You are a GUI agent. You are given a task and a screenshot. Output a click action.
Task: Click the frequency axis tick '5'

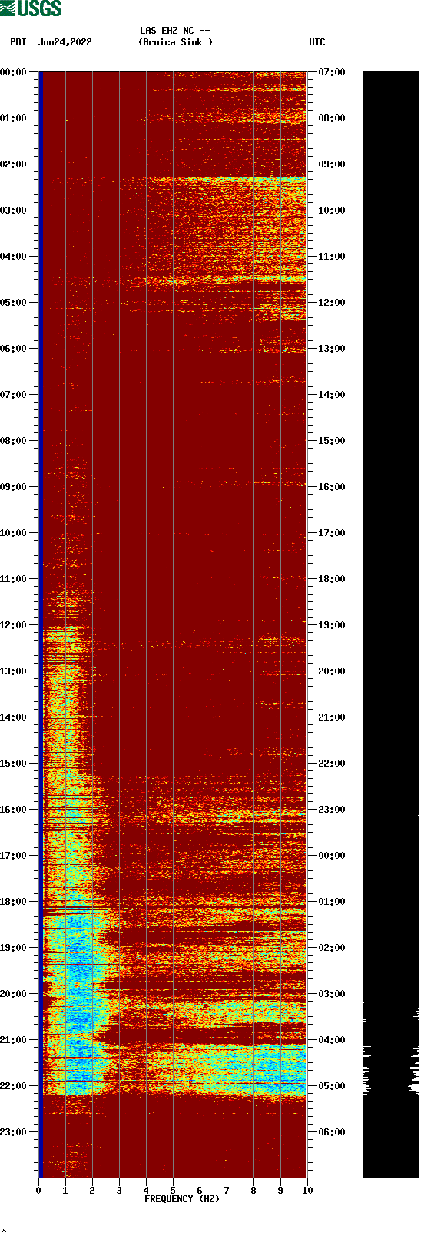(x=173, y=1190)
